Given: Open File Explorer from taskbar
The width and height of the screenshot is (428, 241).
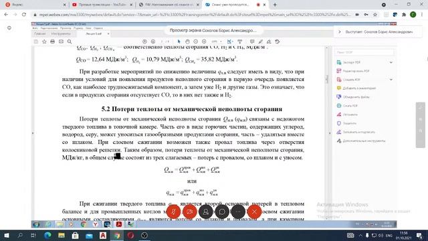Looking at the screenshot, I should point(62,236).
